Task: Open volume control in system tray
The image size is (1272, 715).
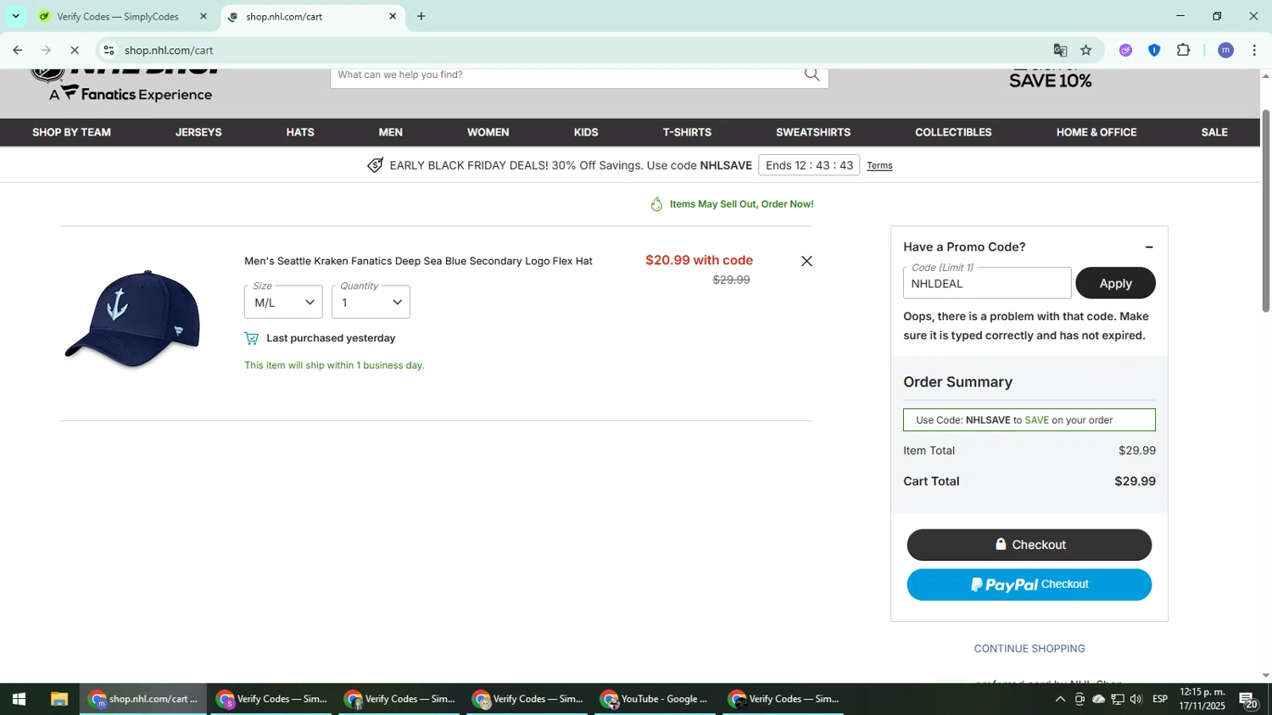Action: (x=1136, y=700)
